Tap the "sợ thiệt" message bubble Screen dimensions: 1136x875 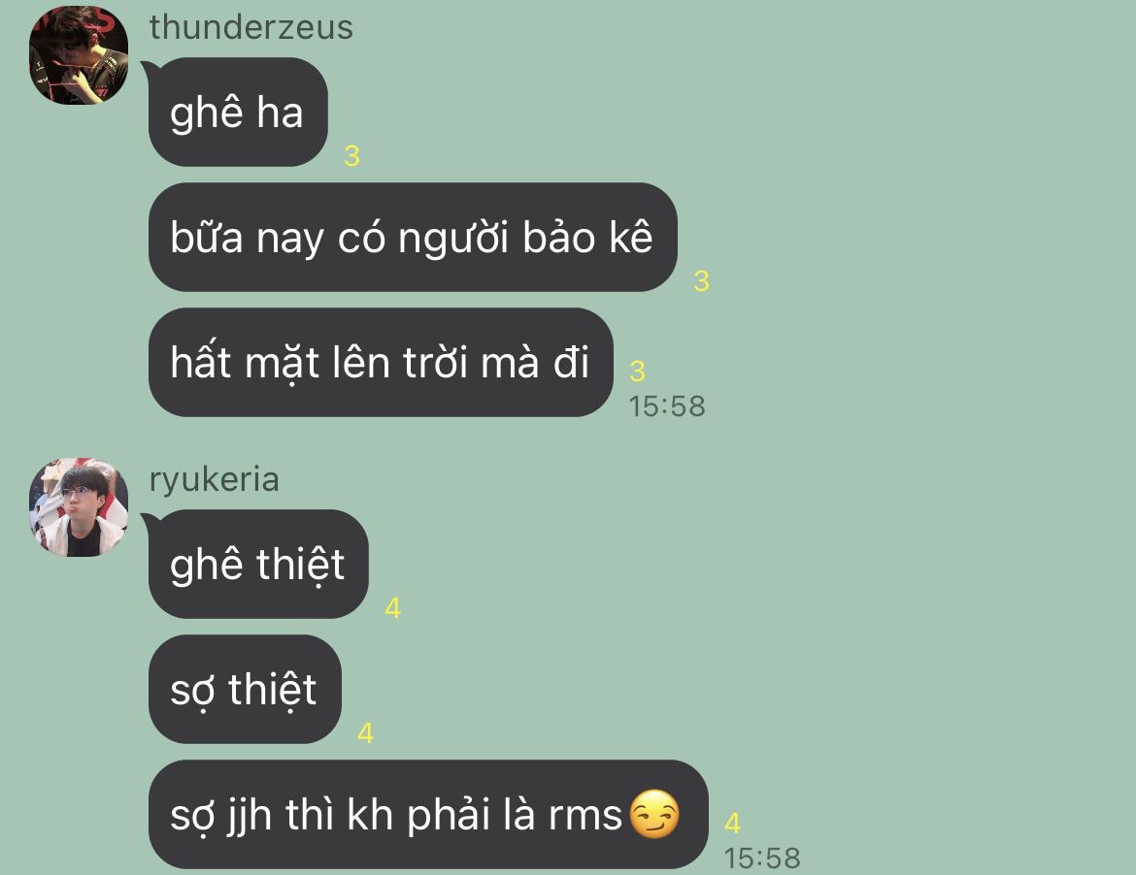tap(244, 689)
